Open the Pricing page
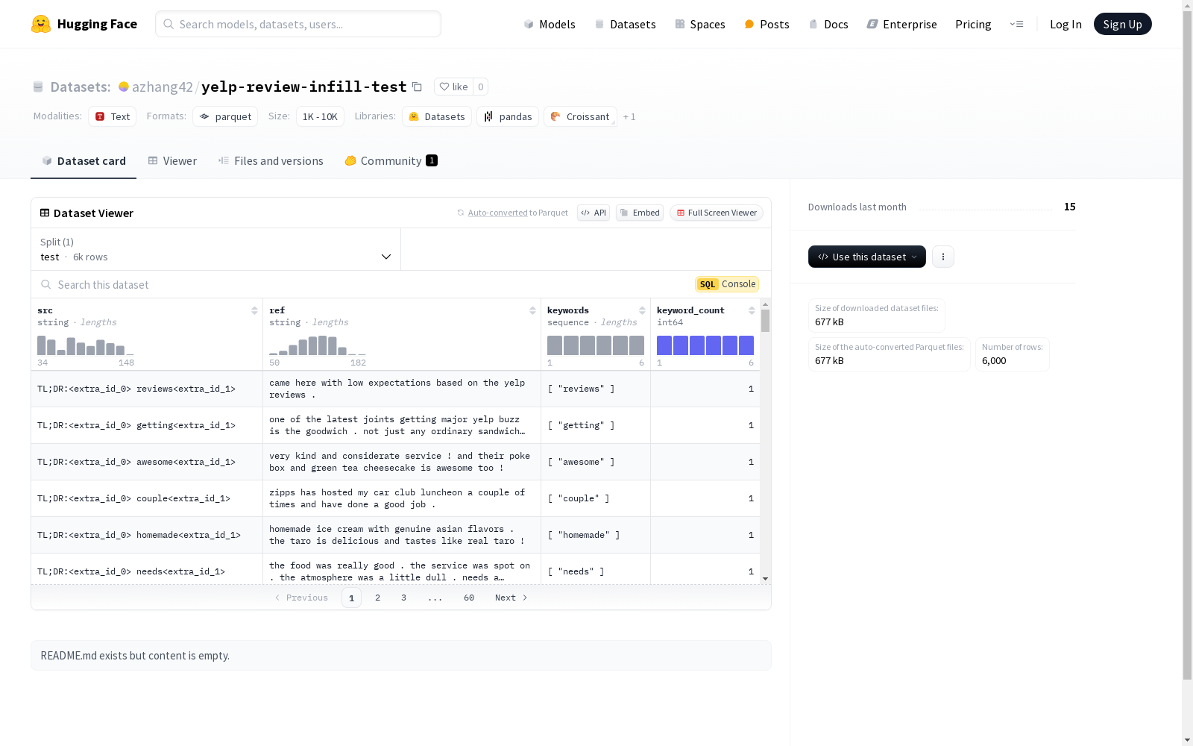This screenshot has height=746, width=1193. pyautogui.click(x=973, y=24)
